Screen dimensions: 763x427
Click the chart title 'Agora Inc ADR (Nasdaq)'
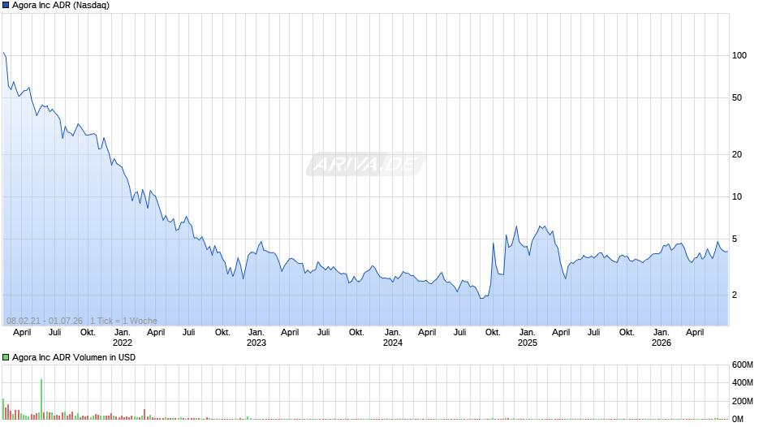point(61,6)
